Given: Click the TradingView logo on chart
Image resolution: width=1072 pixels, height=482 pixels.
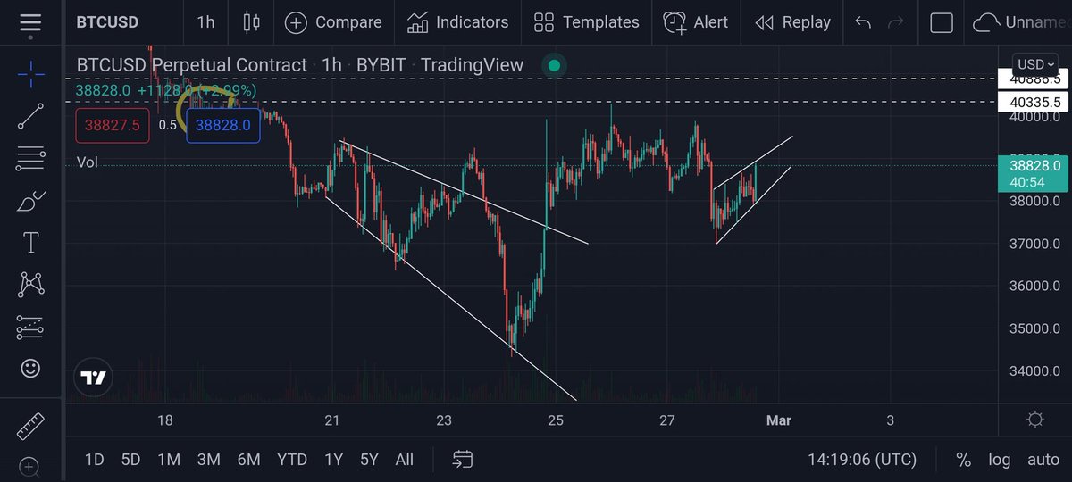Looking at the screenshot, I should pos(93,378).
